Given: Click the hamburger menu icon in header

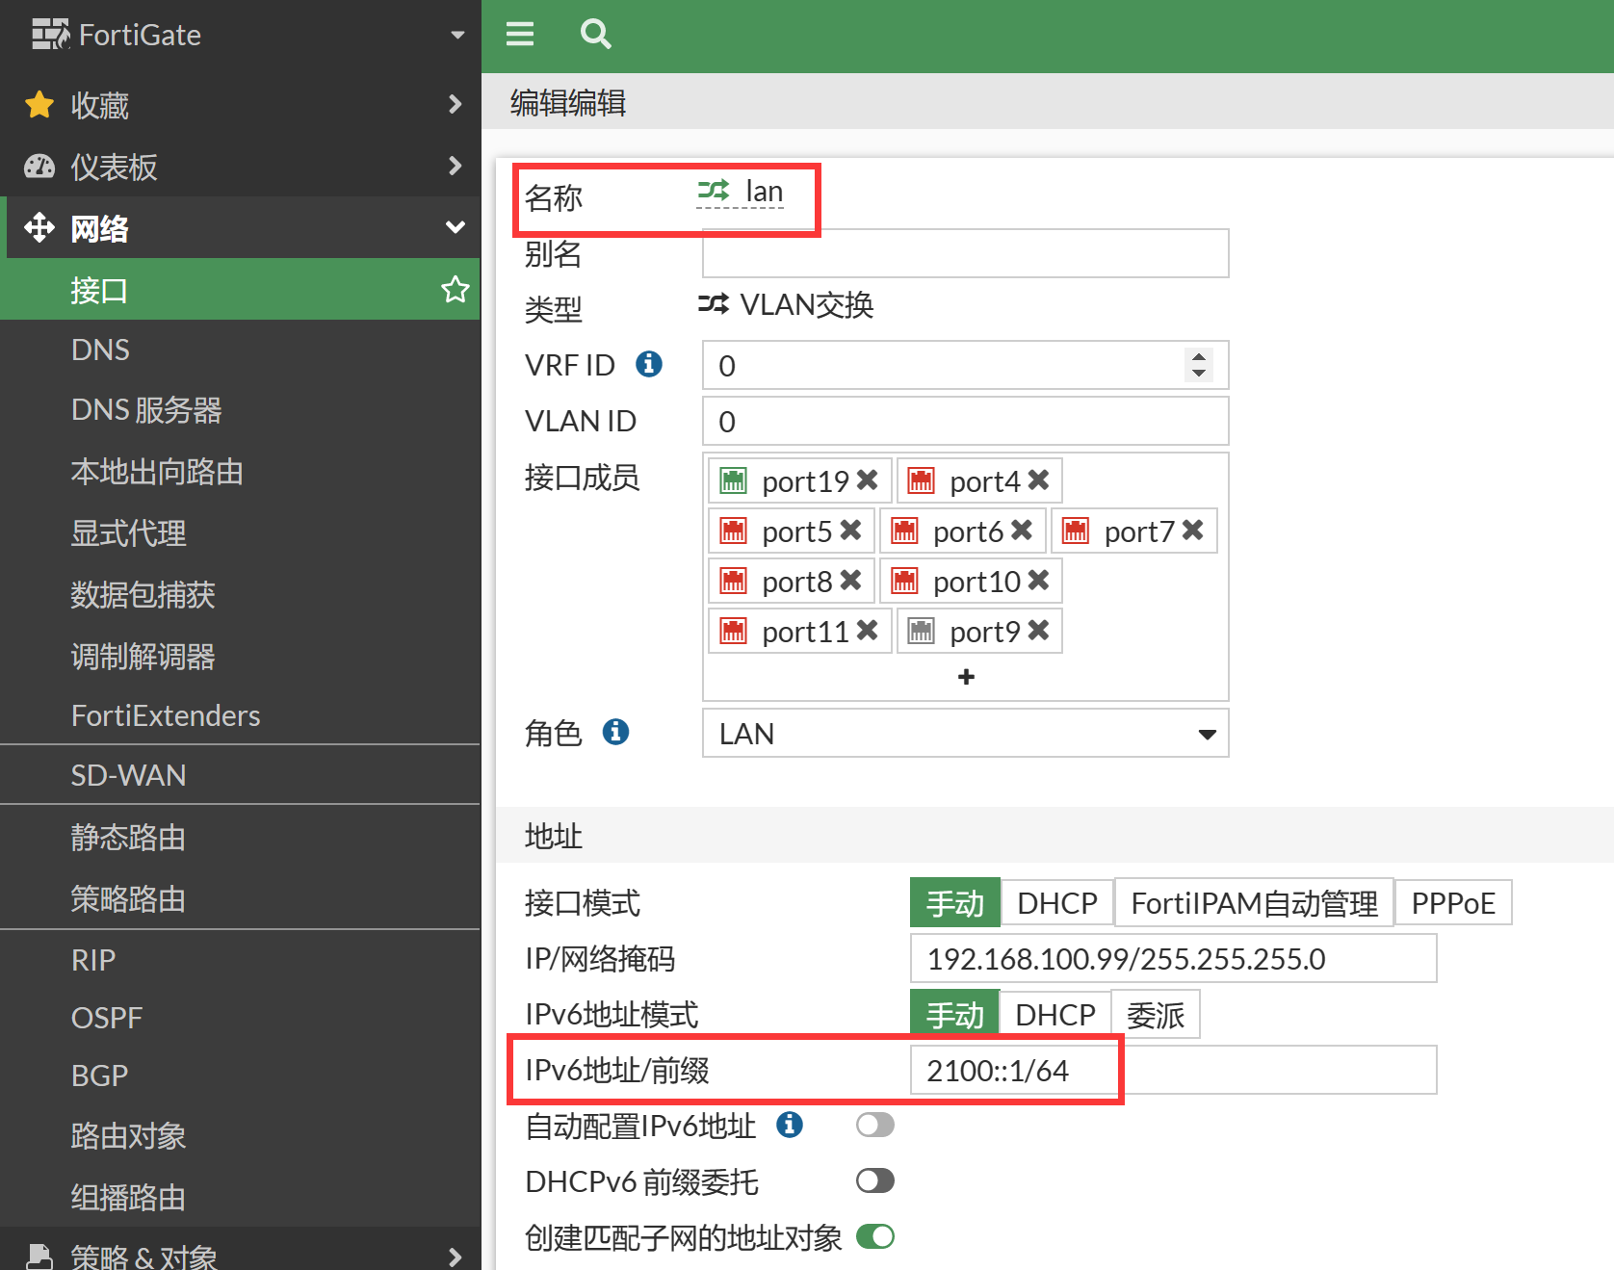Looking at the screenshot, I should click(520, 35).
